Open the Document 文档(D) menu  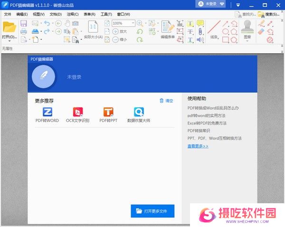(x=56, y=14)
